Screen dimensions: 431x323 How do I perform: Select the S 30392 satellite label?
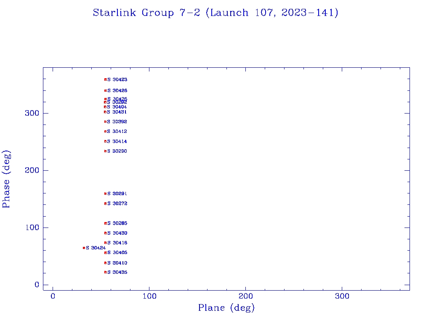pyautogui.click(x=117, y=122)
